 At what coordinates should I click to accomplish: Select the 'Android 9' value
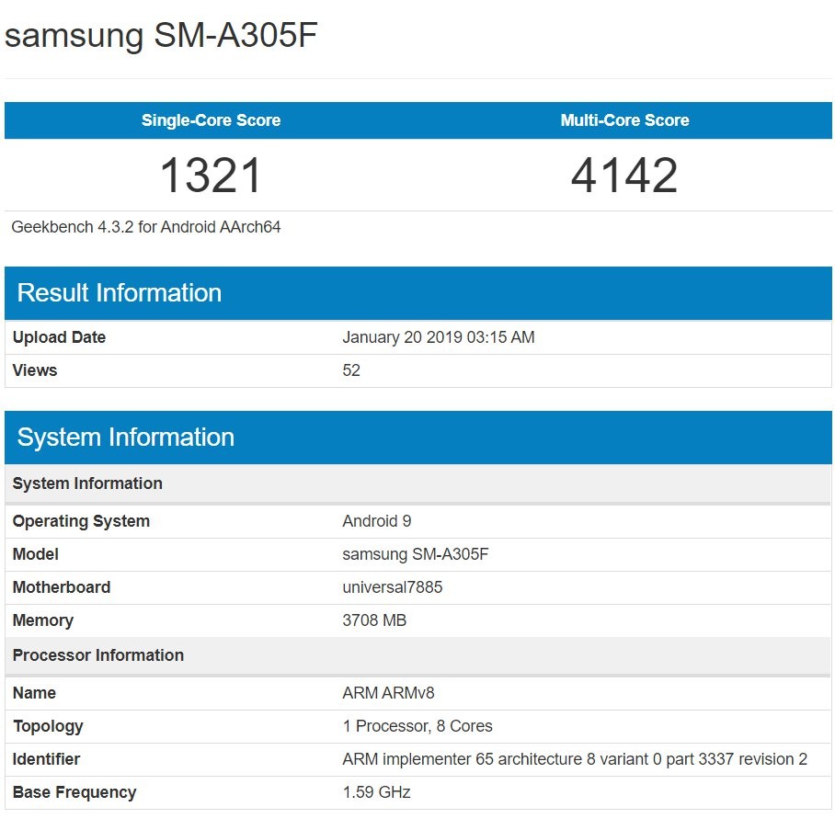point(377,521)
